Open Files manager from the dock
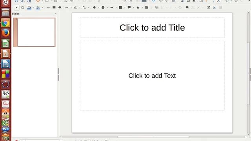 tap(5, 13)
